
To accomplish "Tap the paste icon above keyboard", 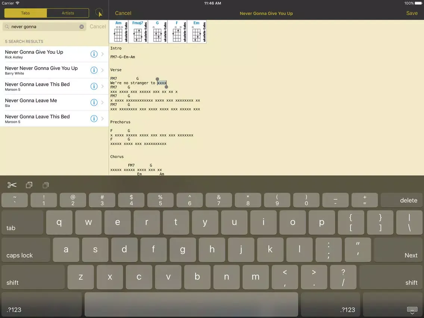I will (46, 185).
